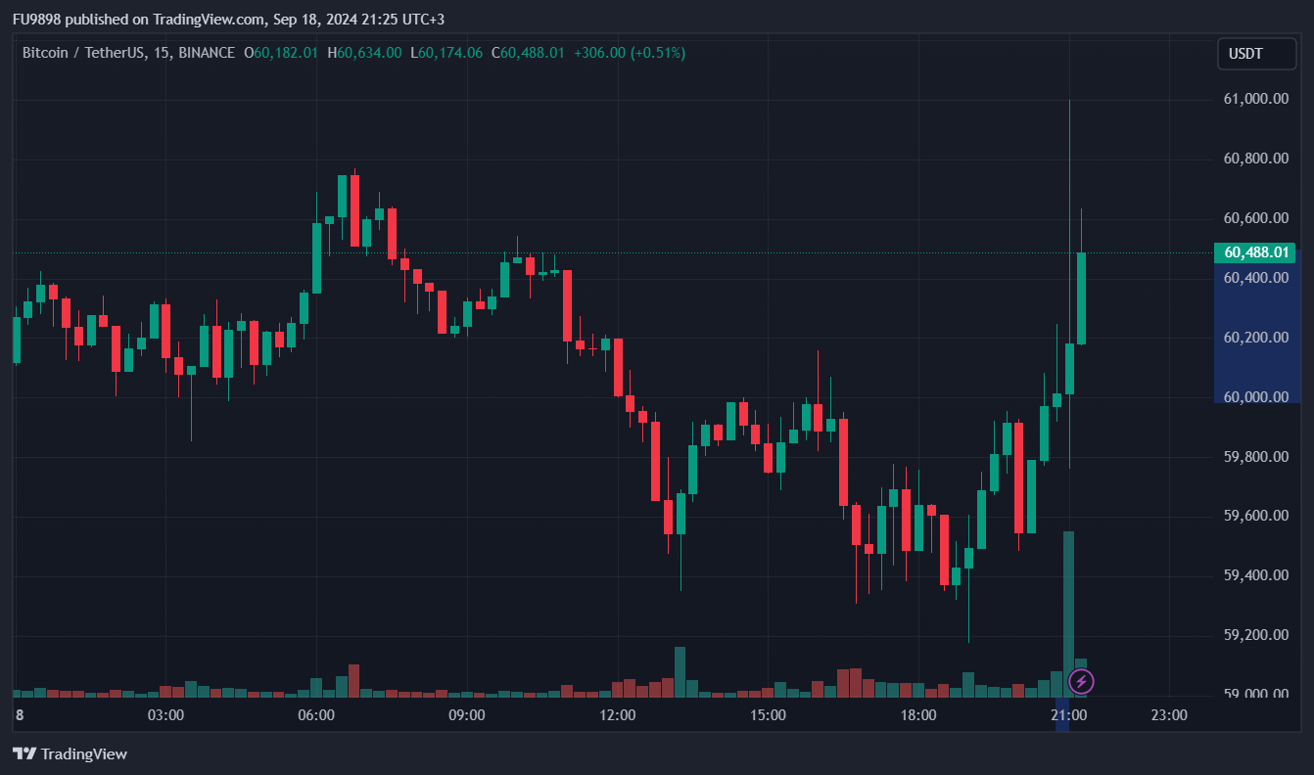
Task: Click the close value C60,488.01 in legend
Action: click(528, 53)
